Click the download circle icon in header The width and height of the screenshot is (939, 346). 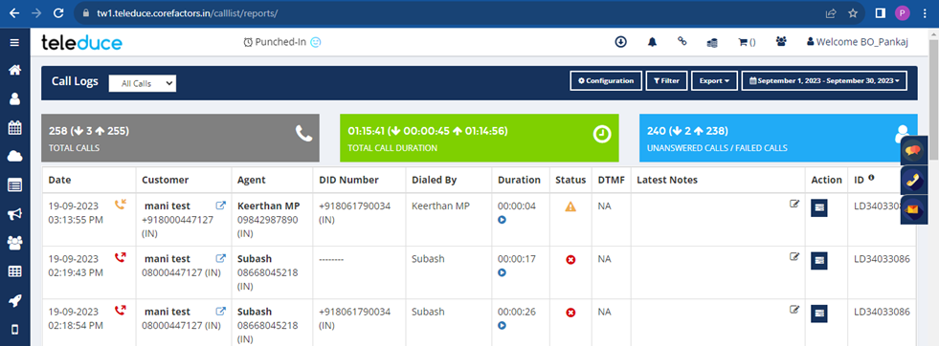tap(620, 42)
